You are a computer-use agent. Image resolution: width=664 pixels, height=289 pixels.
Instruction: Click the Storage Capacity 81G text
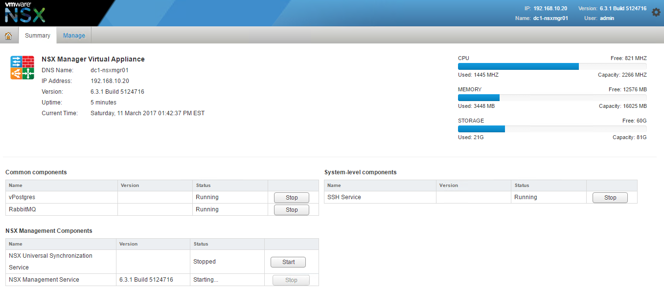[630, 137]
